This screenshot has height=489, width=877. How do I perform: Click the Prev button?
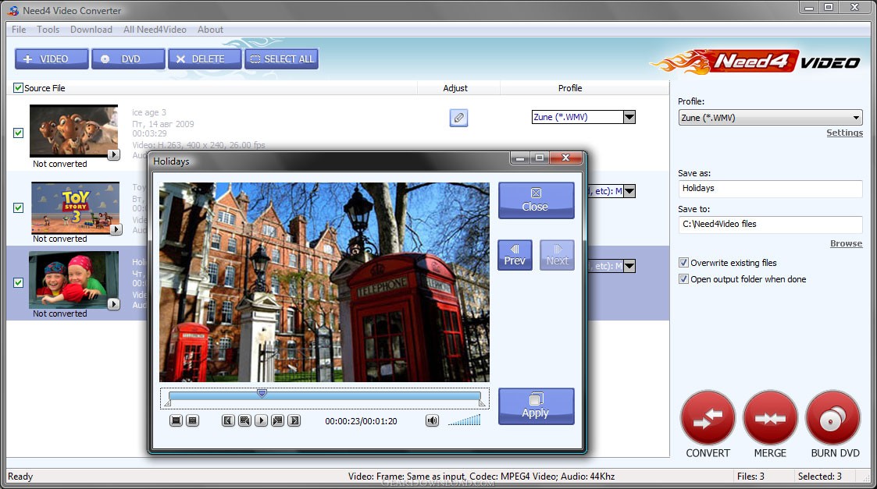(515, 255)
